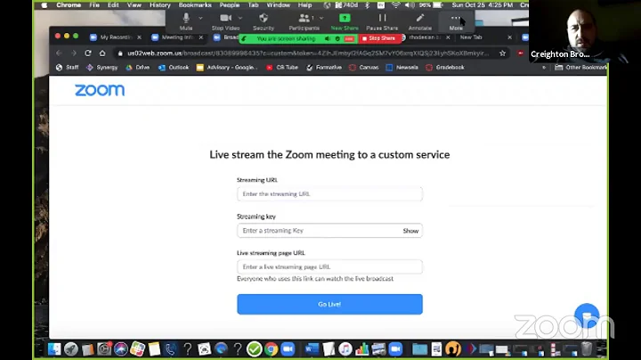
Task: Click the red Stop Share button
Action: [380, 38]
